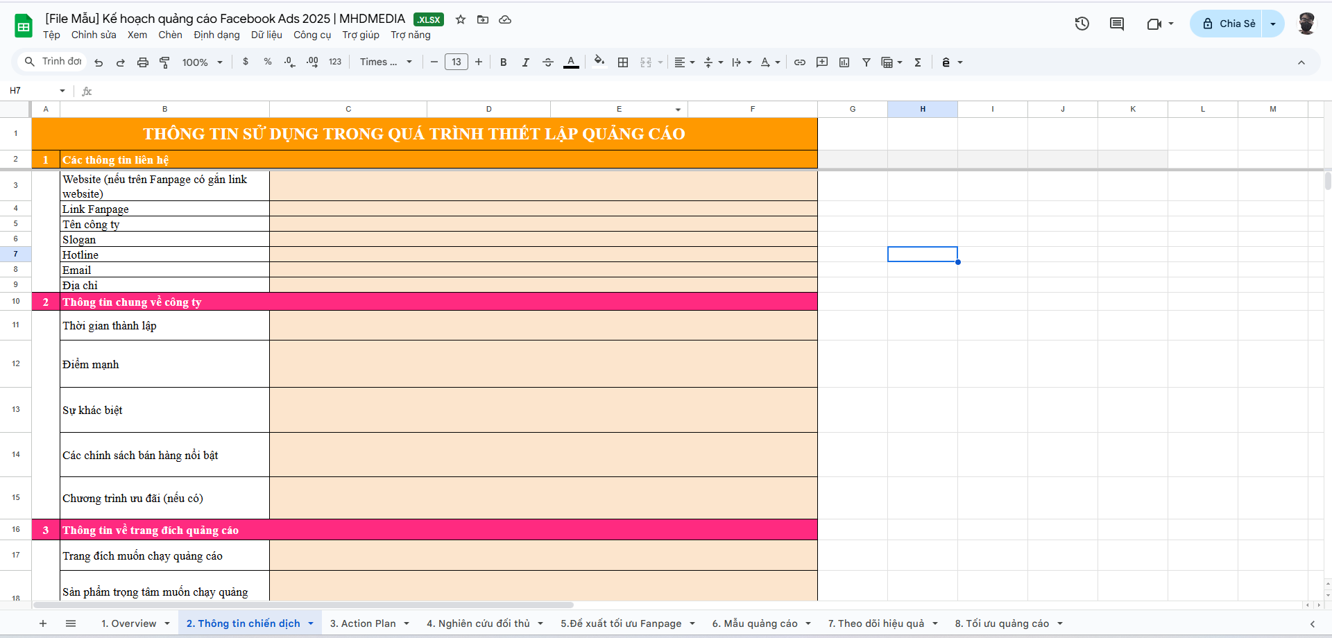Click the font size input field

pyautogui.click(x=456, y=62)
